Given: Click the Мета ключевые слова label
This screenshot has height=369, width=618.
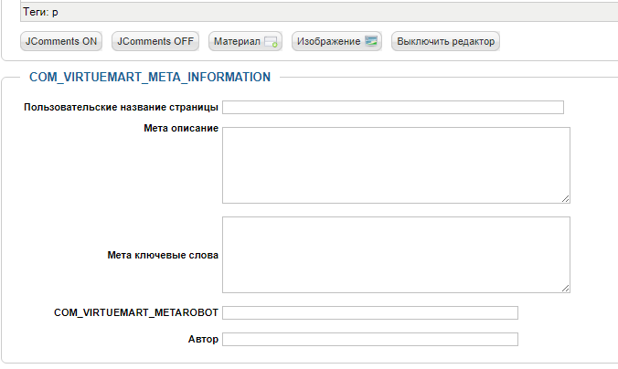Looking at the screenshot, I should tap(163, 255).
